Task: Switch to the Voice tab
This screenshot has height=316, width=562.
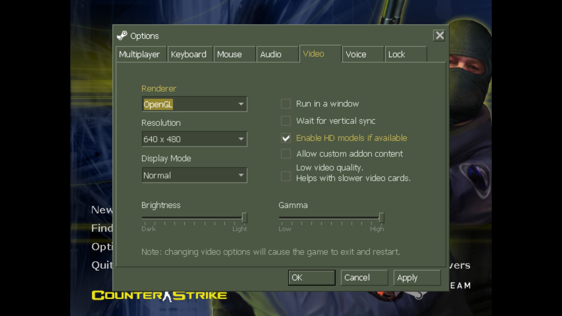Action: click(x=363, y=54)
